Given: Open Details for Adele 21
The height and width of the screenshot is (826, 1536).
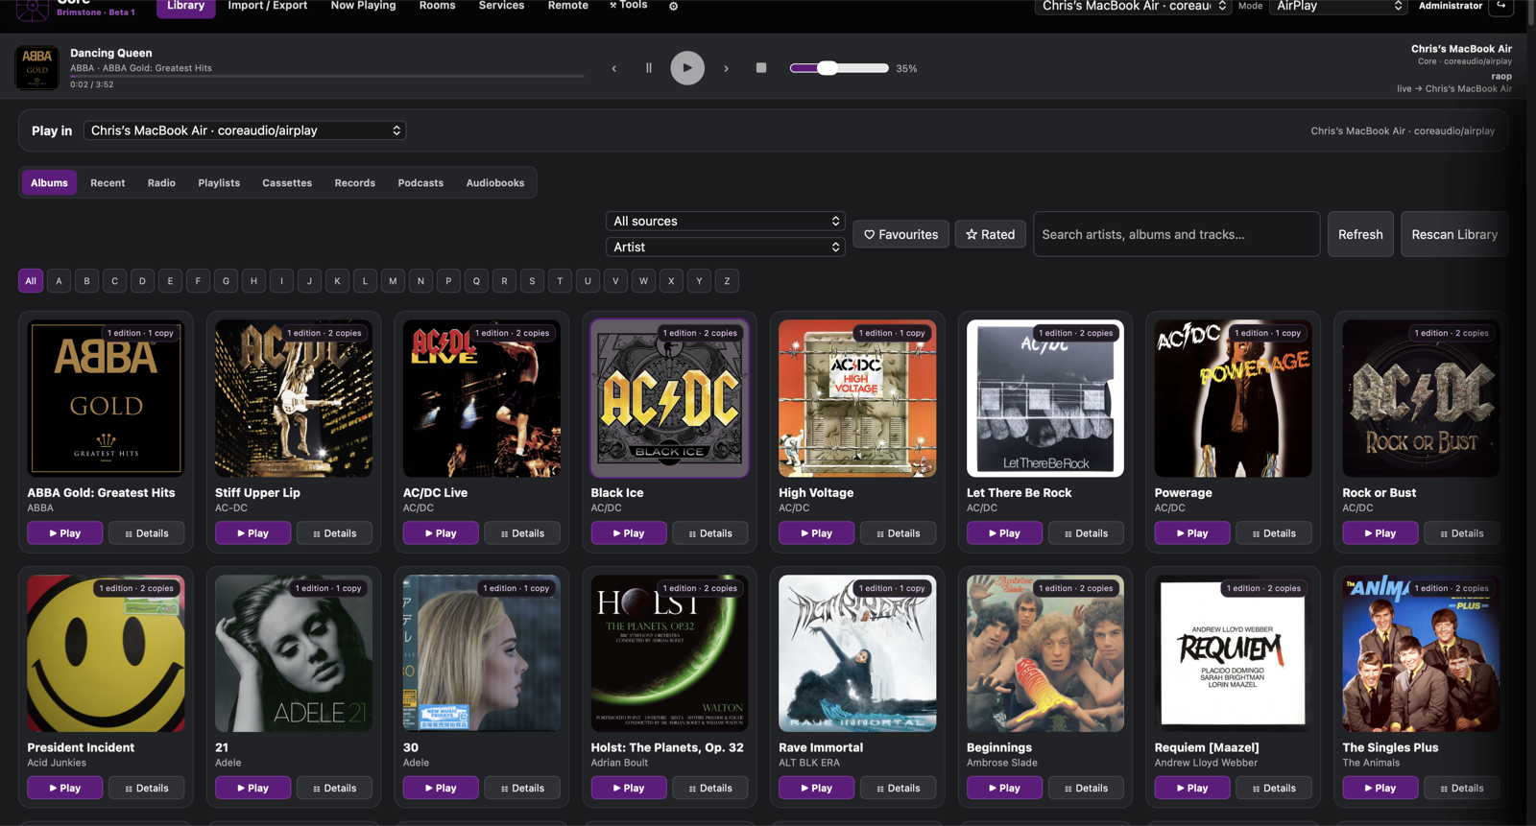Looking at the screenshot, I should tap(334, 789).
